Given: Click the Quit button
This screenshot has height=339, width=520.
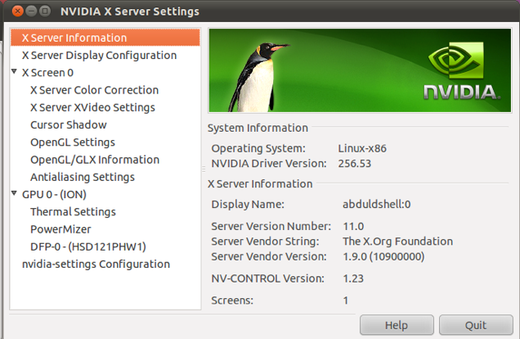Looking at the screenshot, I should click(x=476, y=325).
